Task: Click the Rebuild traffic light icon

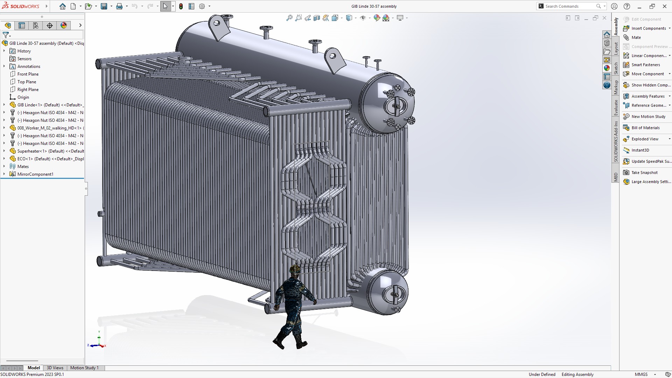Action: [x=181, y=6]
